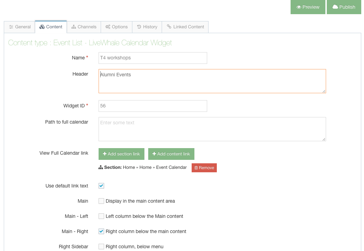Click the cloud icon in Publish button
This screenshot has width=364, height=251.
(335, 7)
